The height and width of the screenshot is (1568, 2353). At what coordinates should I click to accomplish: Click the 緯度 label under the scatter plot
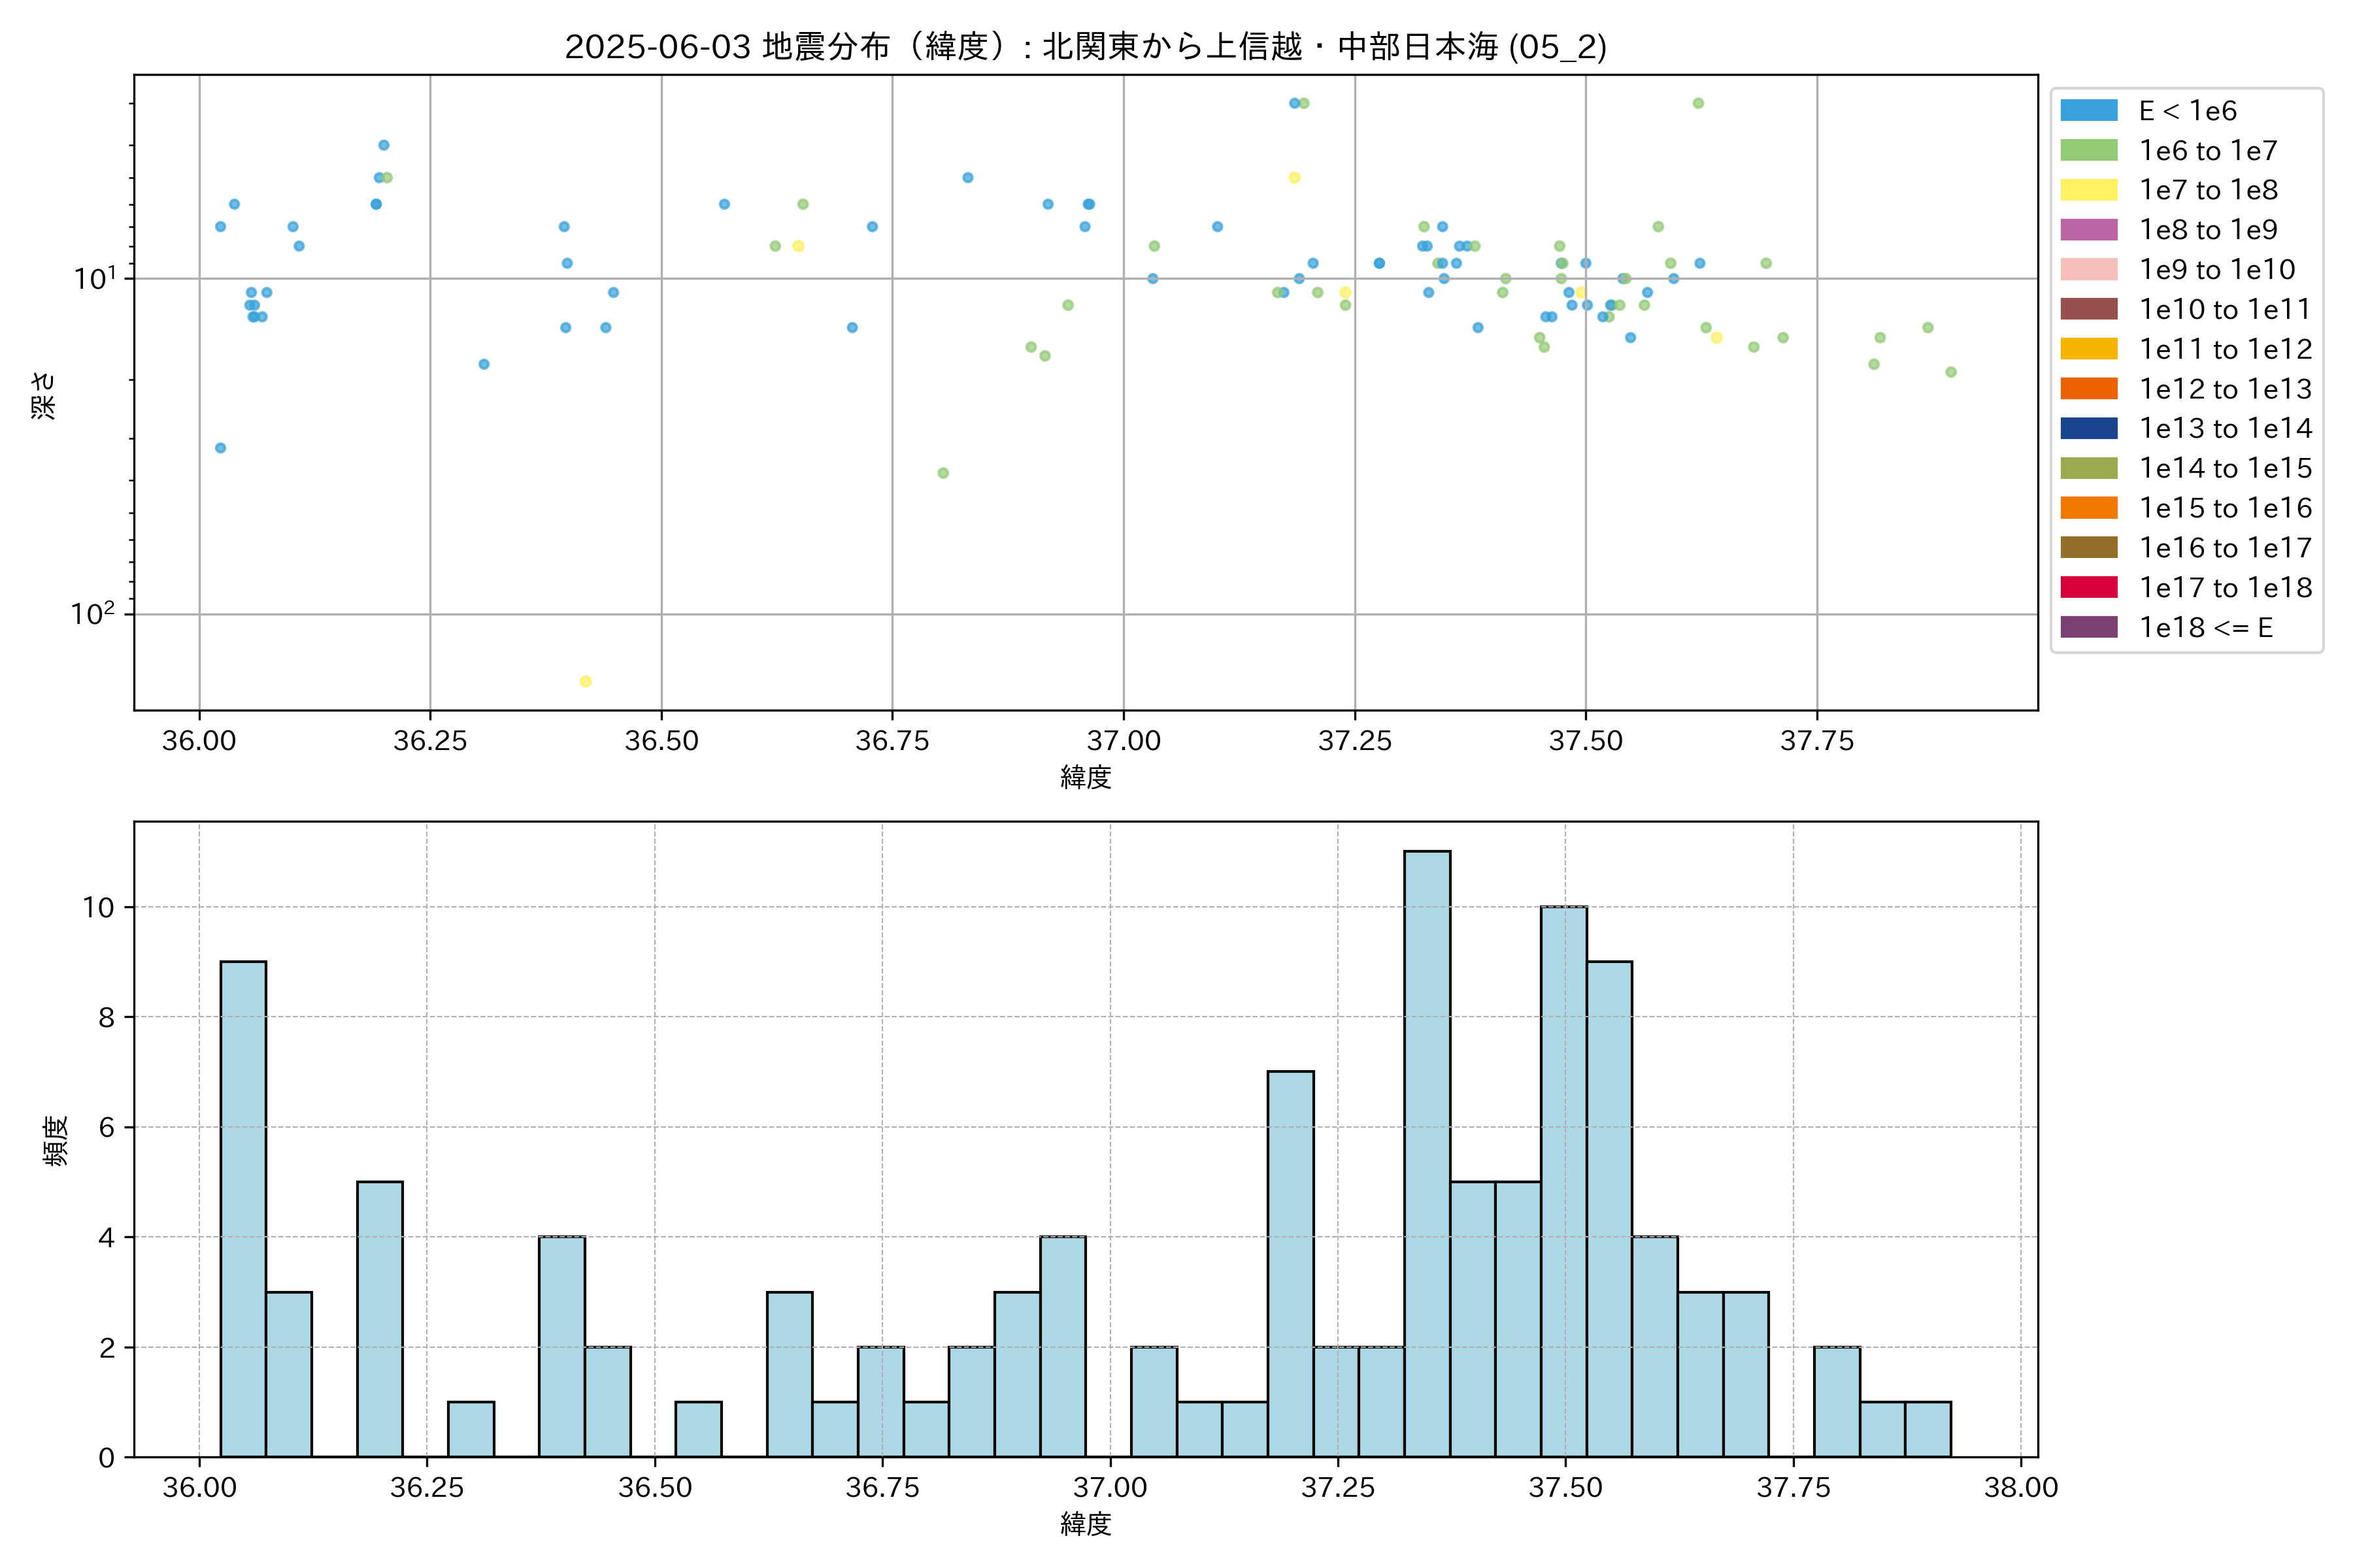pyautogui.click(x=1086, y=777)
